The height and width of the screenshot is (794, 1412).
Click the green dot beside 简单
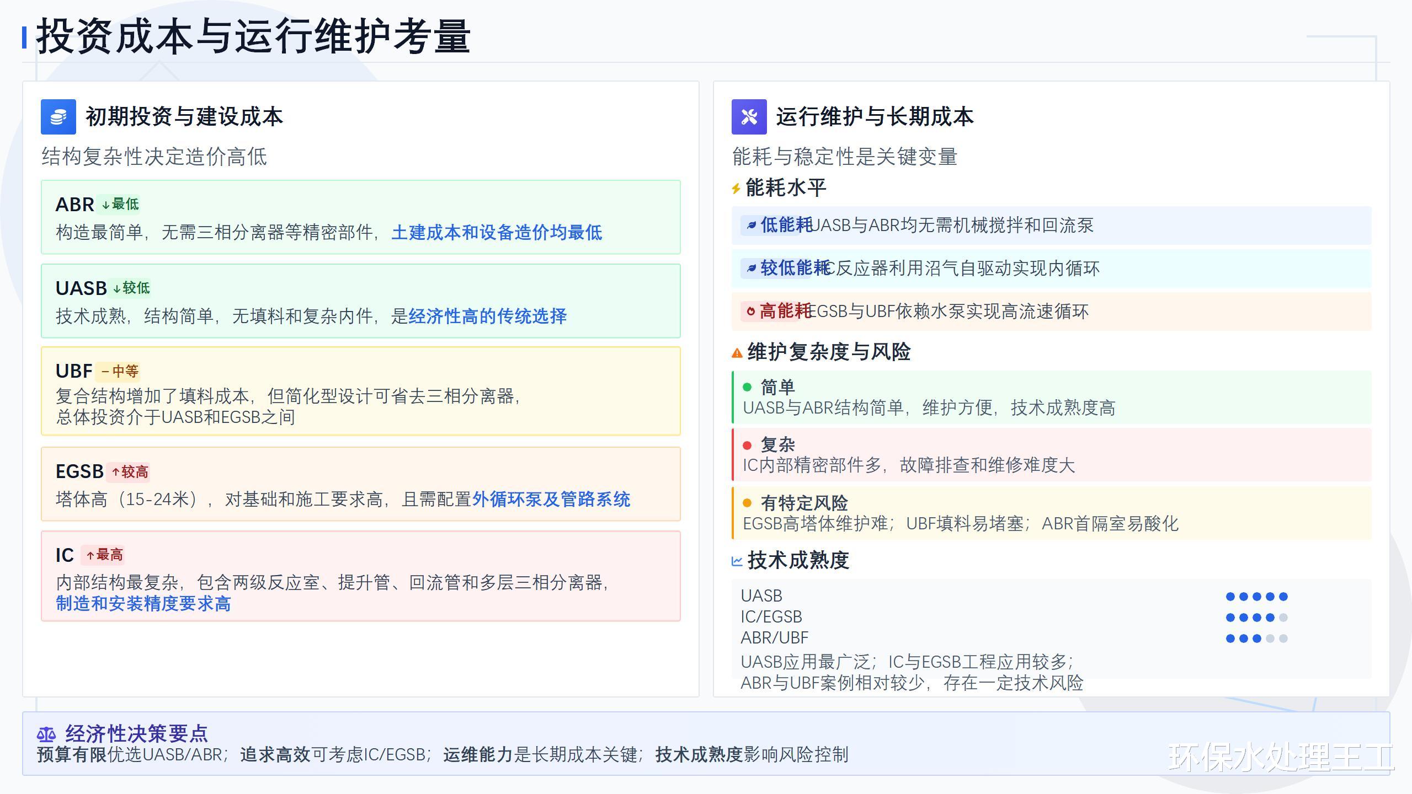tap(747, 387)
